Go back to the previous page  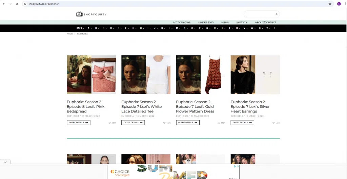(x=4, y=4)
